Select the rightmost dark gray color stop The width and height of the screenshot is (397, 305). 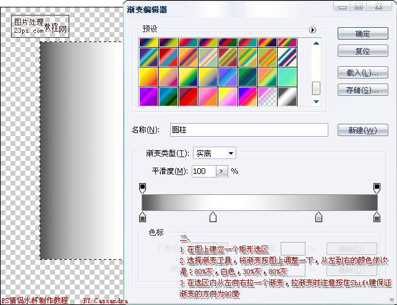[377, 217]
